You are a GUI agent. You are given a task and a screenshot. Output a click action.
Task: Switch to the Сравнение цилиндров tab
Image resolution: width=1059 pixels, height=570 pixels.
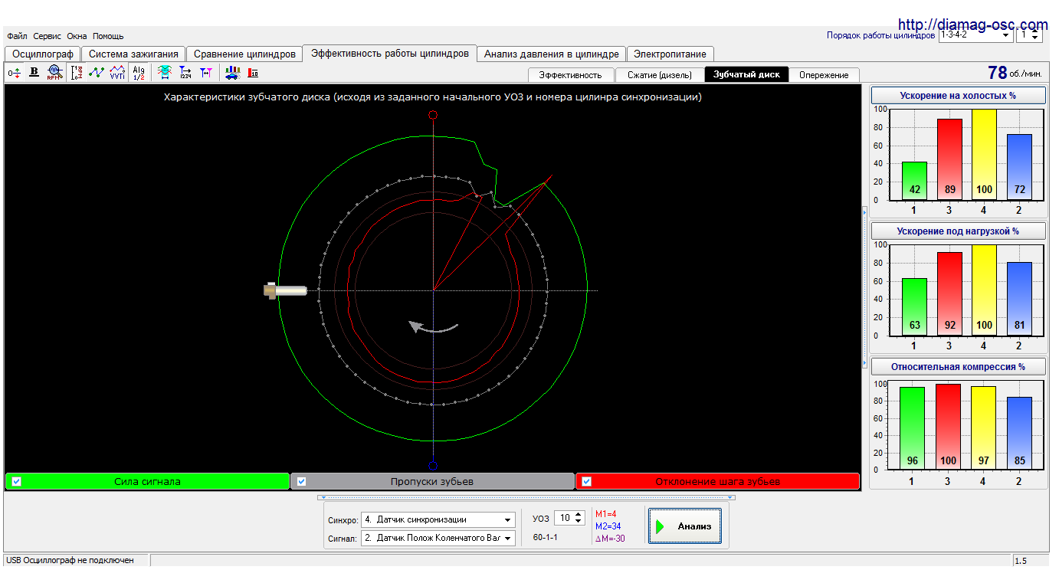244,54
